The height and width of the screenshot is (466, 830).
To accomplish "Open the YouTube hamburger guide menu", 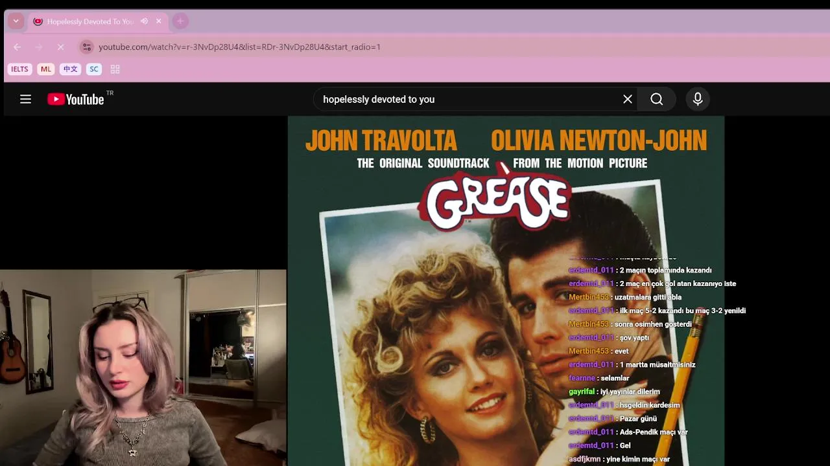I will point(25,99).
